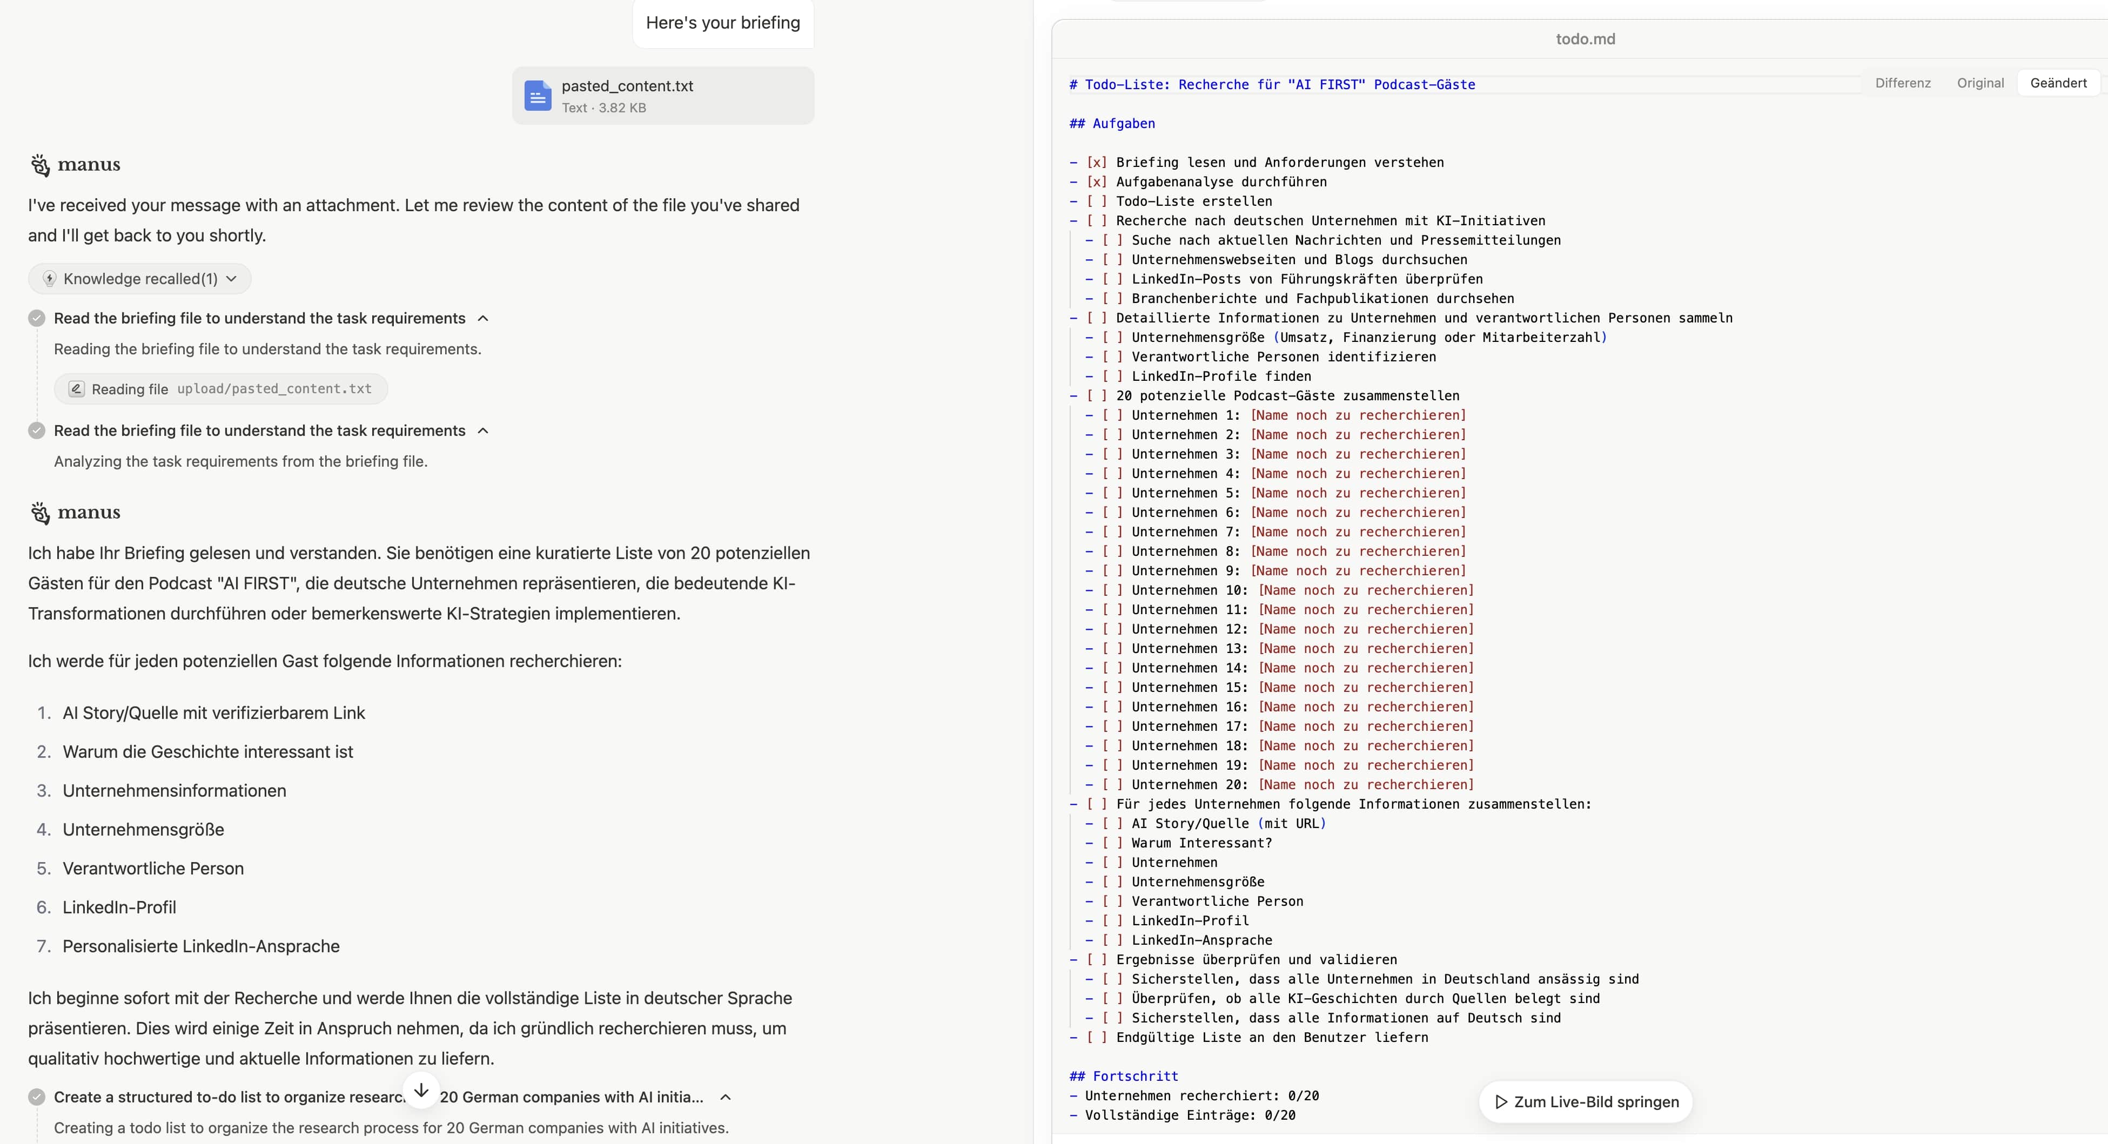Switch to the Original tab

pyautogui.click(x=1981, y=84)
